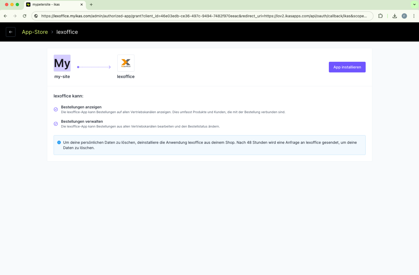The width and height of the screenshot is (419, 275).
Task: Click the back arrow button in the header
Action: click(11, 32)
